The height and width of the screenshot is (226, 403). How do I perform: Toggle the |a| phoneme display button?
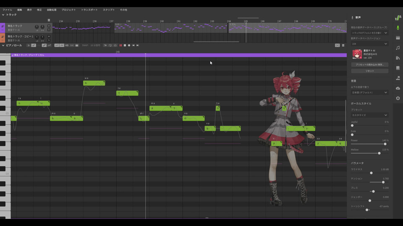(72, 45)
